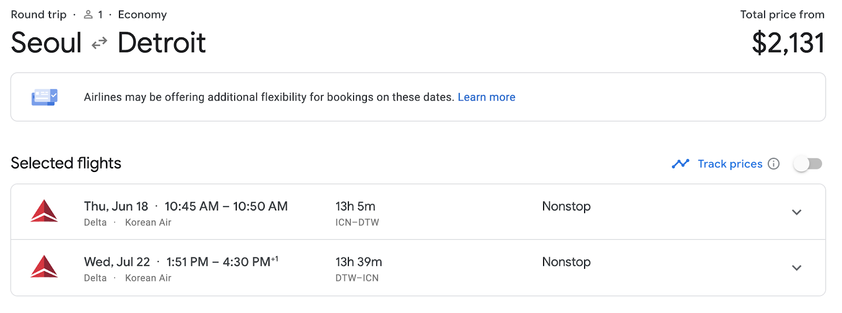
Task: Click the $2,131 total price
Action: [788, 43]
